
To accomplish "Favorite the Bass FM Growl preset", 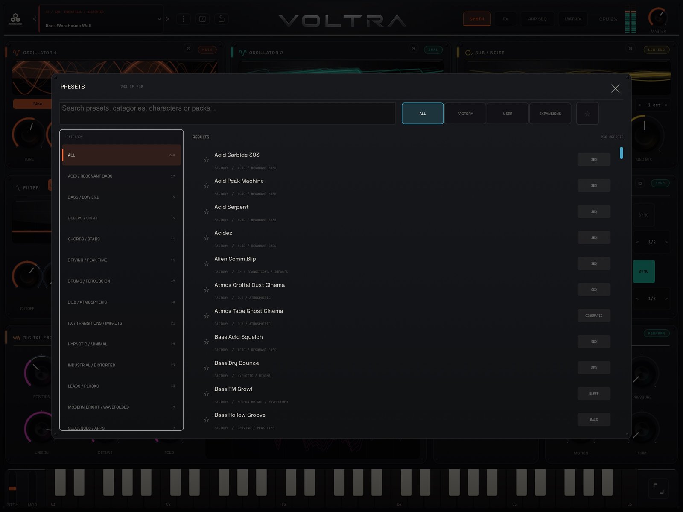I will [x=206, y=394].
